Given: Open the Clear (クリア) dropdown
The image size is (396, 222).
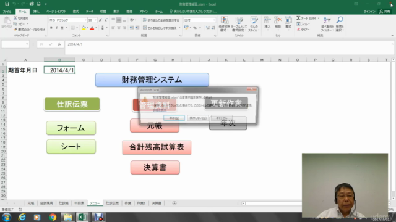Looking at the screenshot, I should (303, 30).
